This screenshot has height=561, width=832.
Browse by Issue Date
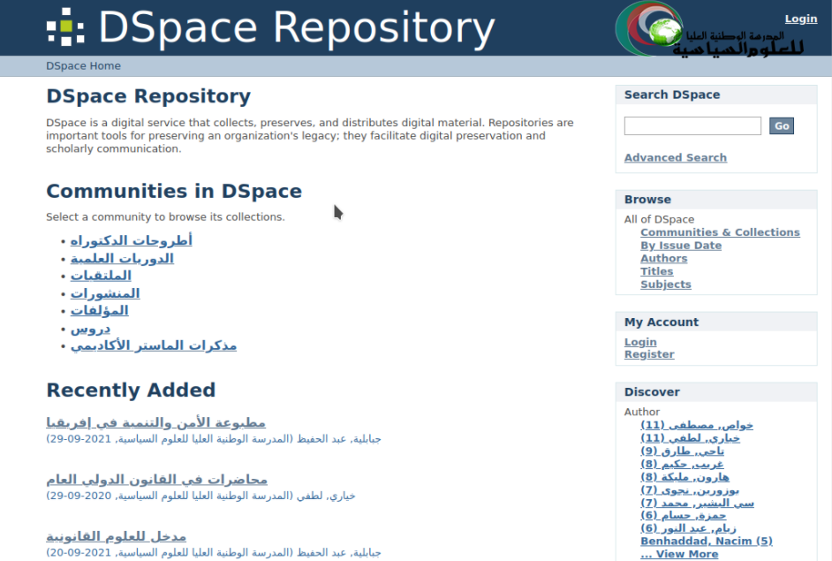tap(680, 246)
